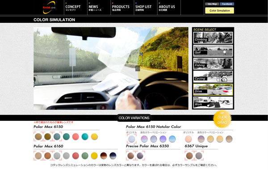The width and height of the screenshot is (268, 170).
Task: Click the lens comparison slider handle
Action: coord(138,68)
